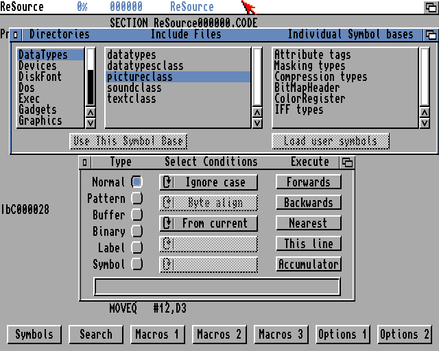Click the lbC000028 label in listing
The image size is (439, 351).
click(25, 209)
